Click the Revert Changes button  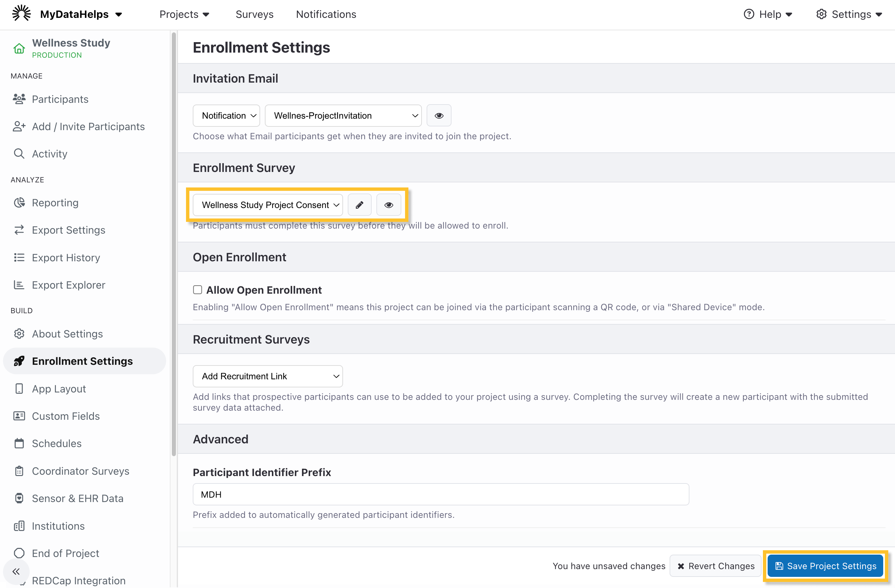pyautogui.click(x=715, y=566)
